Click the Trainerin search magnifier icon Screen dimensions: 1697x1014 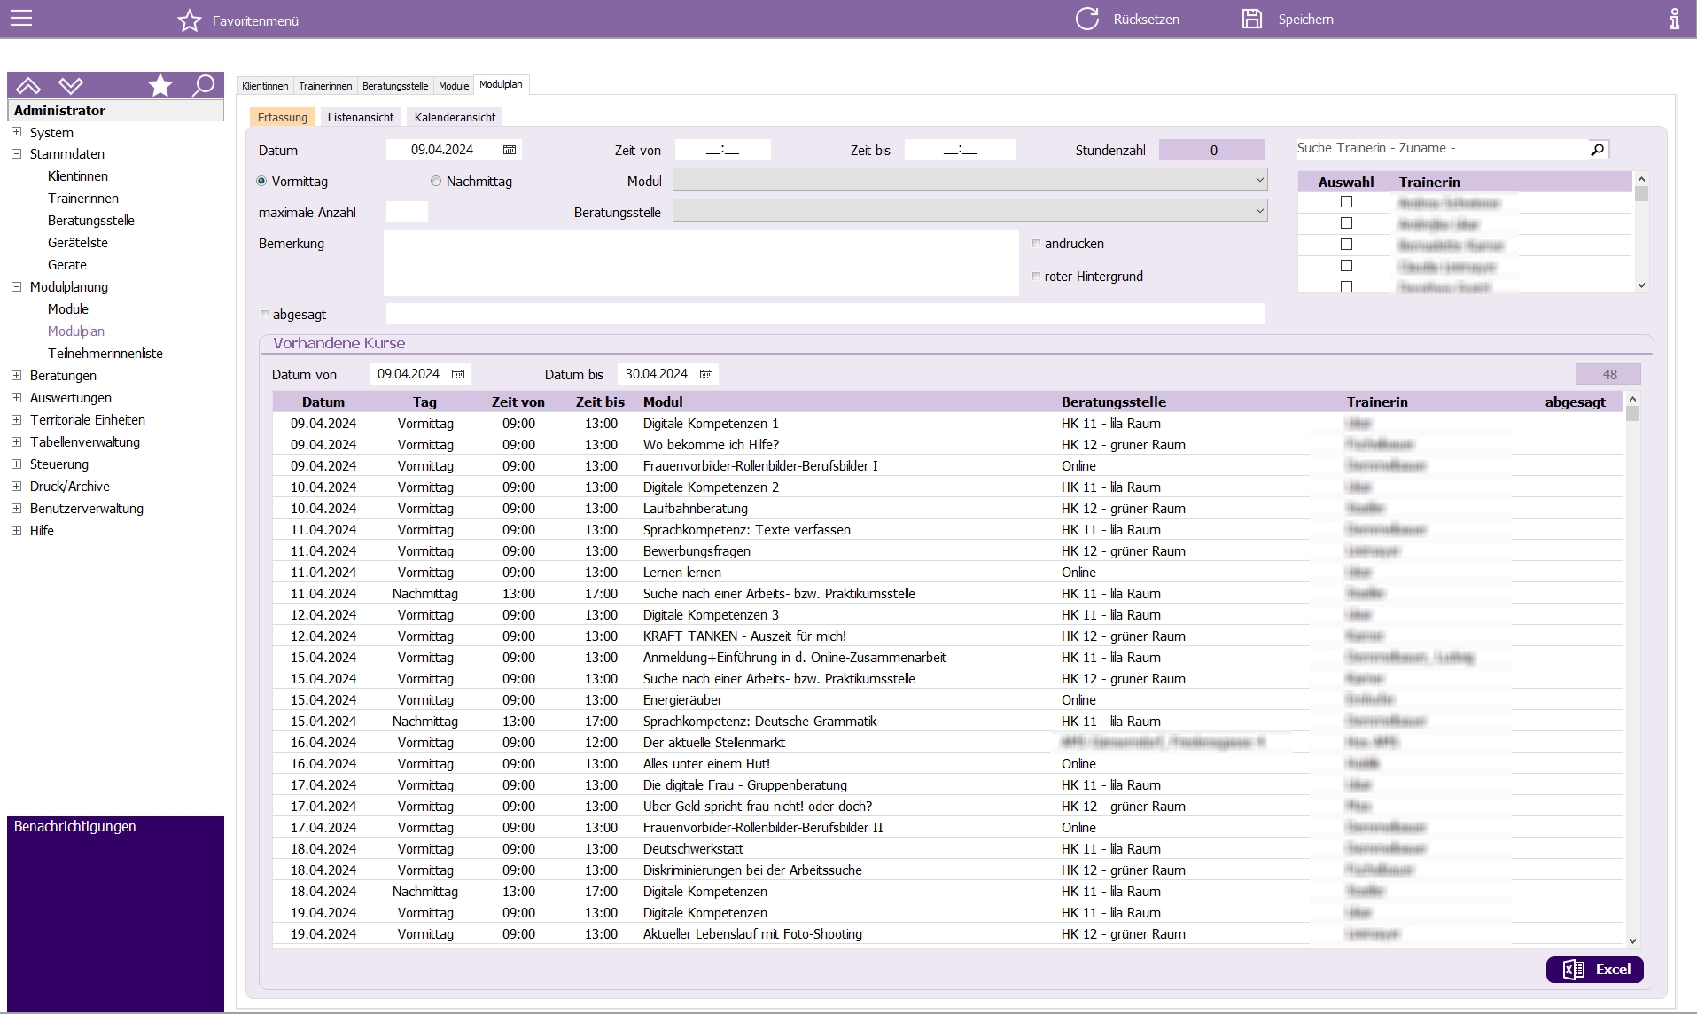click(1597, 149)
